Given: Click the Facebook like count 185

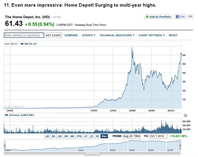Looking at the screenshot, I should coord(190,17).
